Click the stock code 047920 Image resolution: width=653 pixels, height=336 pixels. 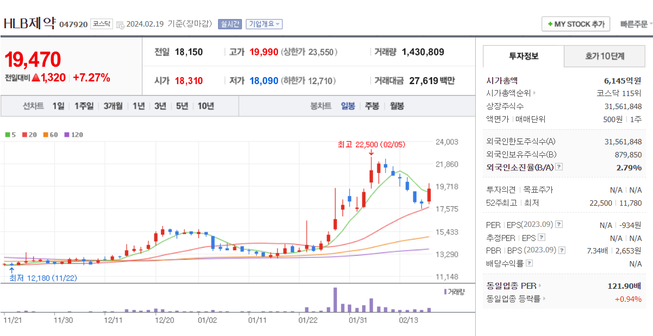point(73,24)
